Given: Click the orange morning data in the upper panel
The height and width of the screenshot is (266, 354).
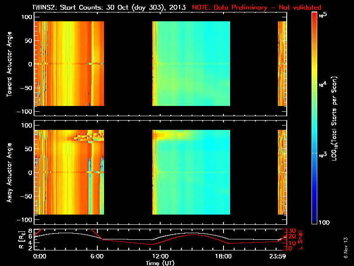Looking at the screenshot, I should point(69,63).
